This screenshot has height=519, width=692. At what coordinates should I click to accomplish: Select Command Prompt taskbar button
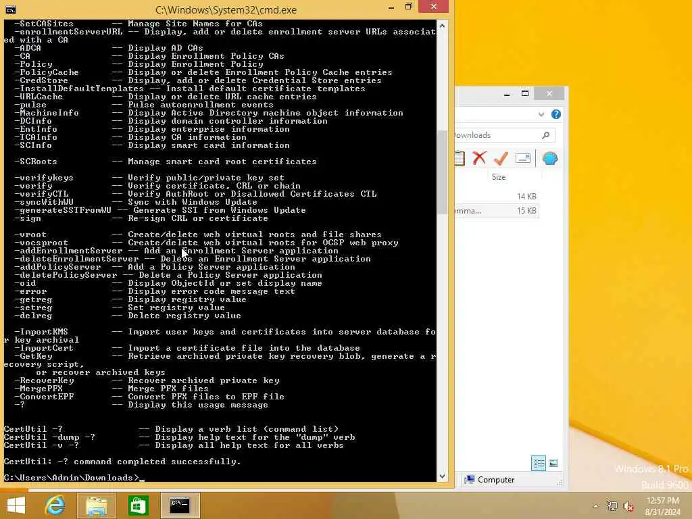coord(180,505)
